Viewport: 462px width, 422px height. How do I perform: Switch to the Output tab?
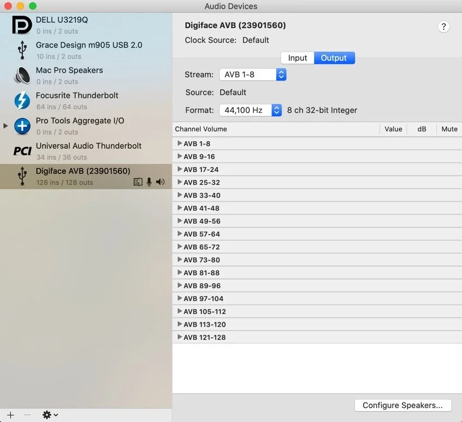(334, 58)
